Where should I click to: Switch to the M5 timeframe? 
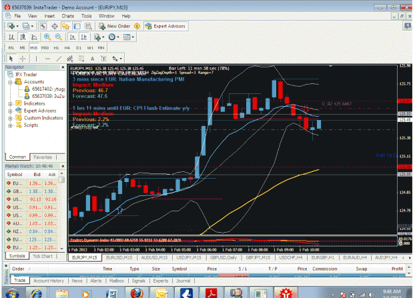pyautogui.click(x=22, y=48)
